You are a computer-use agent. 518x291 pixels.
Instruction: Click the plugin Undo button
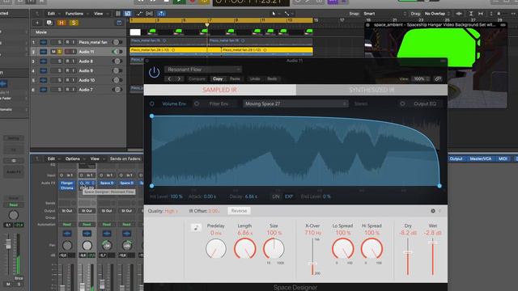pyautogui.click(x=255, y=79)
